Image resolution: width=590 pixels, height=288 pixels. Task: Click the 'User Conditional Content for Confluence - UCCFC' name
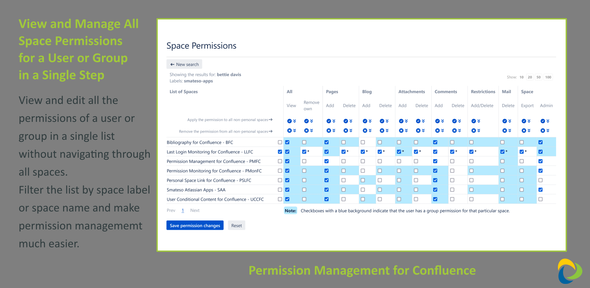tap(215, 199)
